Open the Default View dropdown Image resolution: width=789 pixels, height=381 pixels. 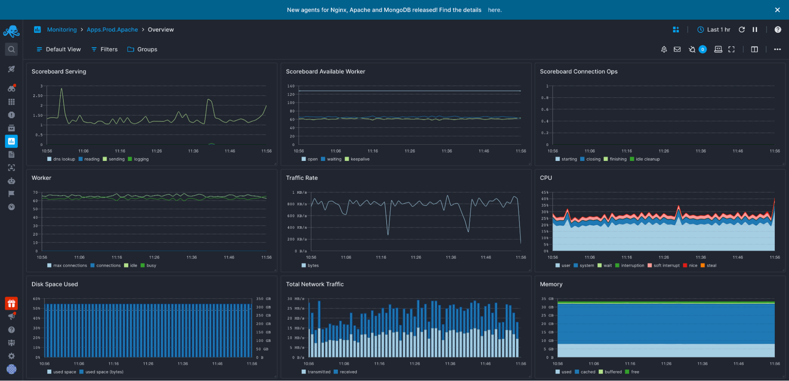pos(58,49)
